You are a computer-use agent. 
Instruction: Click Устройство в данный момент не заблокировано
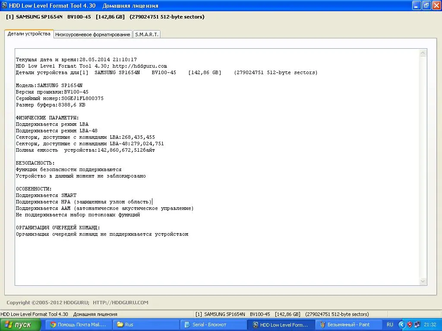click(81, 176)
